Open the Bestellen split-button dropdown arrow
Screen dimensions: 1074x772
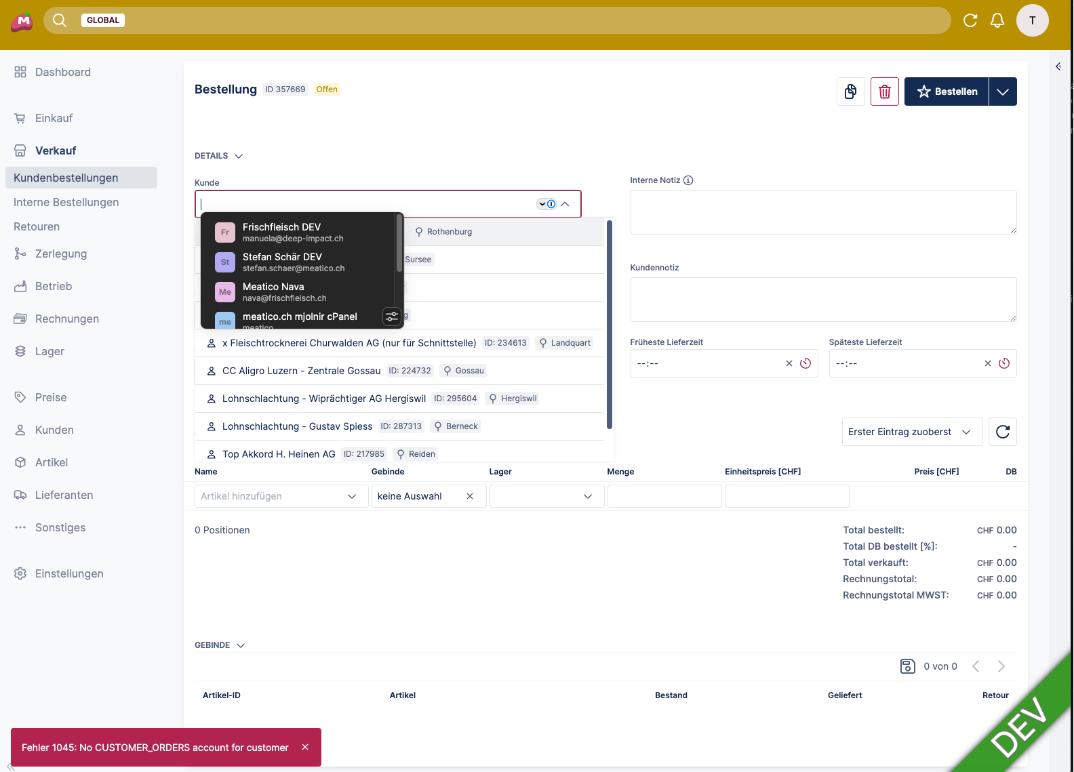coord(1002,92)
